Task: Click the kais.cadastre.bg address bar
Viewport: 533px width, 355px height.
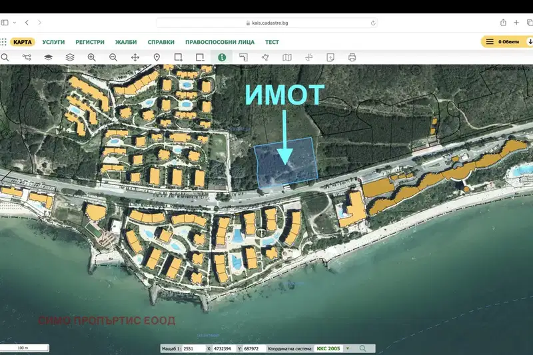Action: tap(267, 23)
